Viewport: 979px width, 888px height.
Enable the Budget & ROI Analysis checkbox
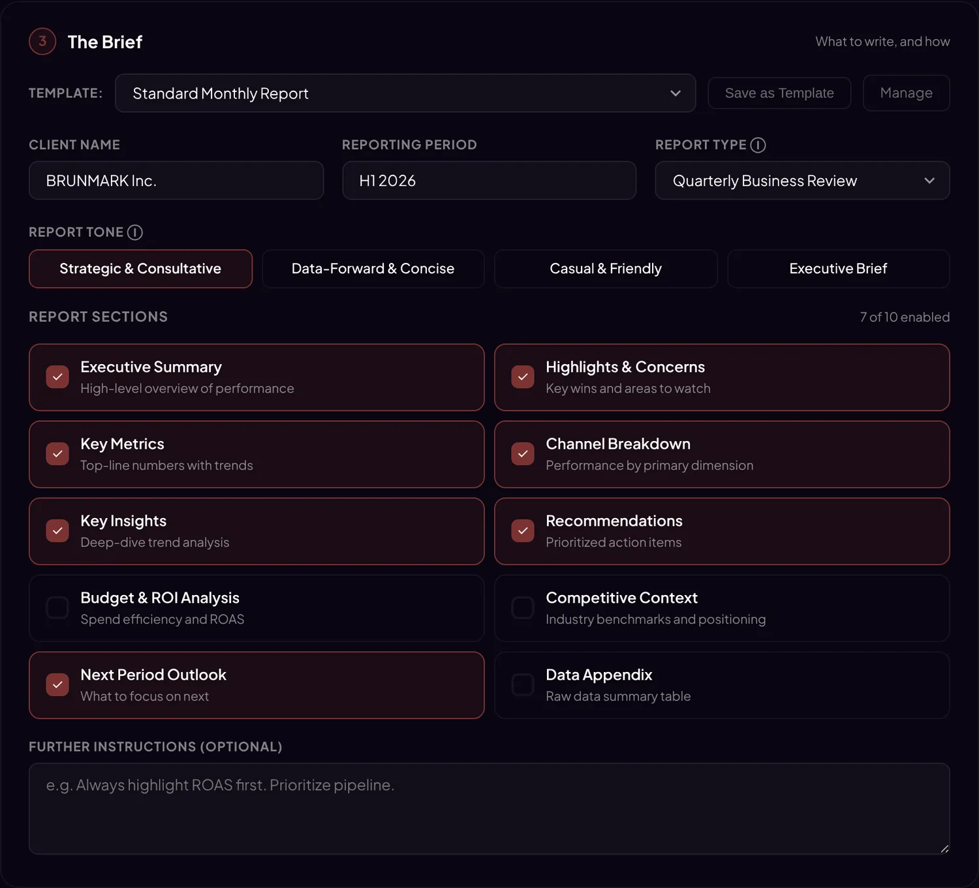click(57, 608)
